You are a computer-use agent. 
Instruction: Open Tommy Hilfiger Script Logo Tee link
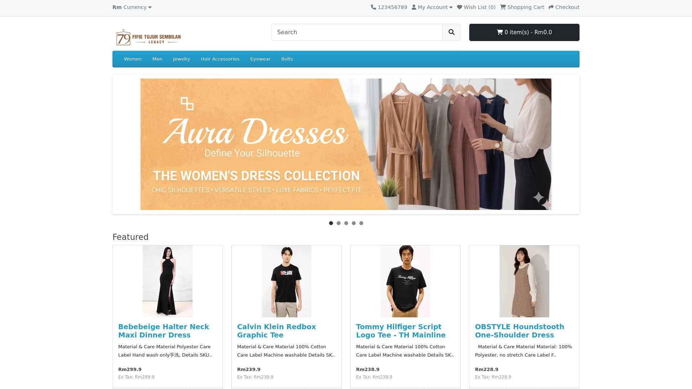pos(401,331)
